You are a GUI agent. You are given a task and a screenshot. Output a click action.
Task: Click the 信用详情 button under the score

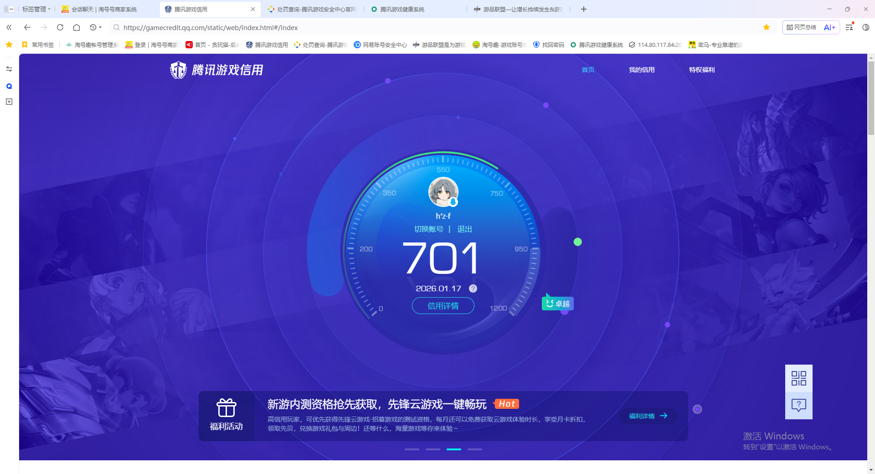(443, 306)
